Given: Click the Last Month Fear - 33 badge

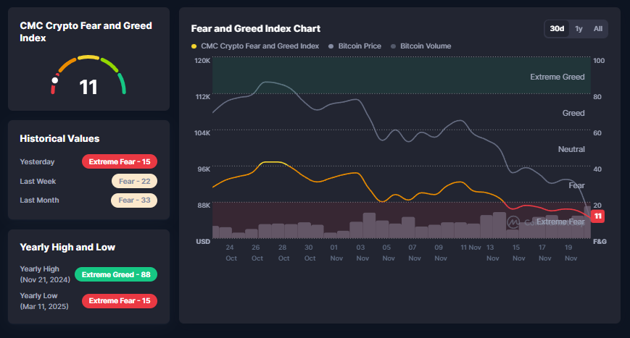Looking at the screenshot, I should (x=134, y=200).
